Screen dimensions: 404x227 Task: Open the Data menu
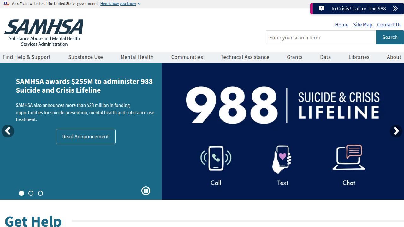(x=325, y=57)
